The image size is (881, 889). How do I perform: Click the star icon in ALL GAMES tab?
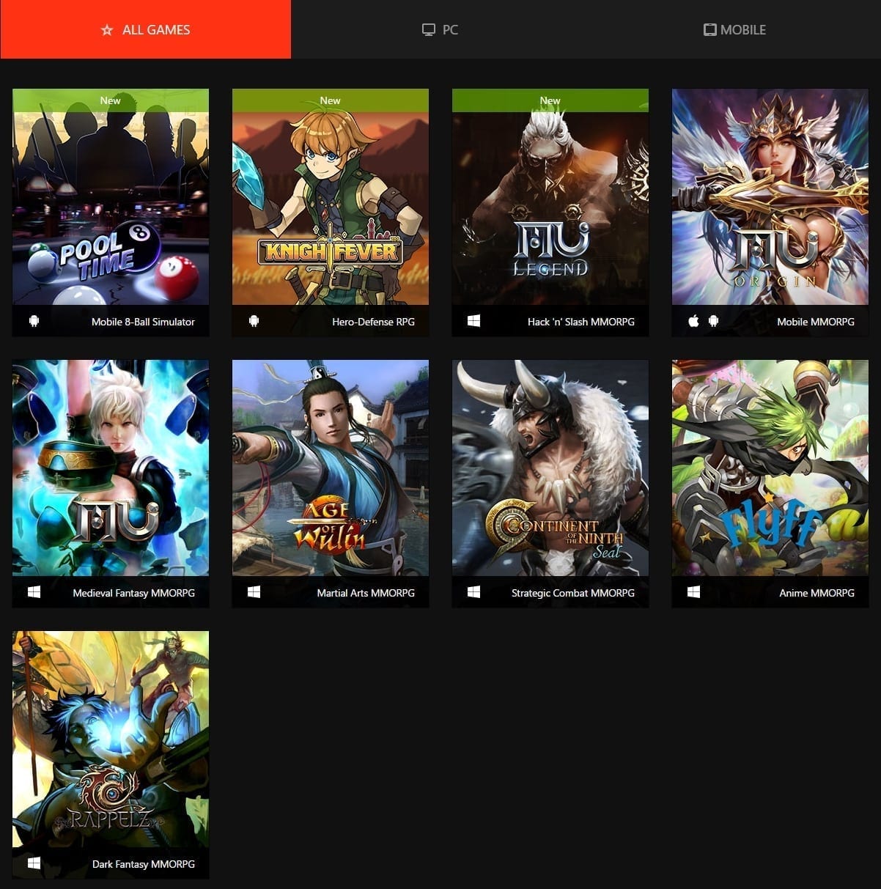[106, 30]
